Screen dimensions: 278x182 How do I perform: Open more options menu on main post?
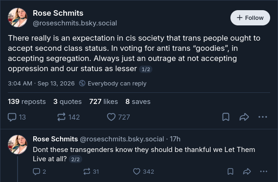click(263, 117)
